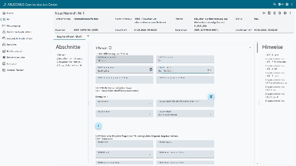Click the attachment paperclip icon
Screen dimensions: 296x166
pyautogui.click(x=280, y=13)
